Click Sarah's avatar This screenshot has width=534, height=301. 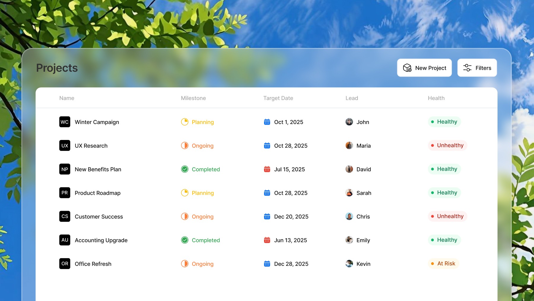point(349,193)
